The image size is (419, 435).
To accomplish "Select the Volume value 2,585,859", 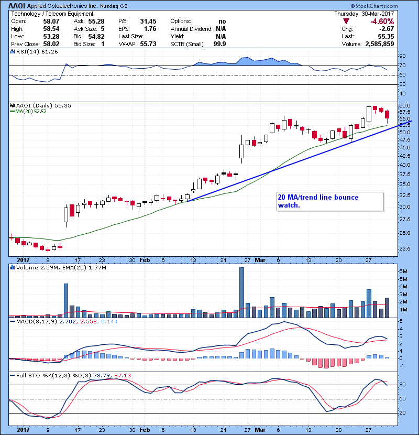I will tap(380, 44).
